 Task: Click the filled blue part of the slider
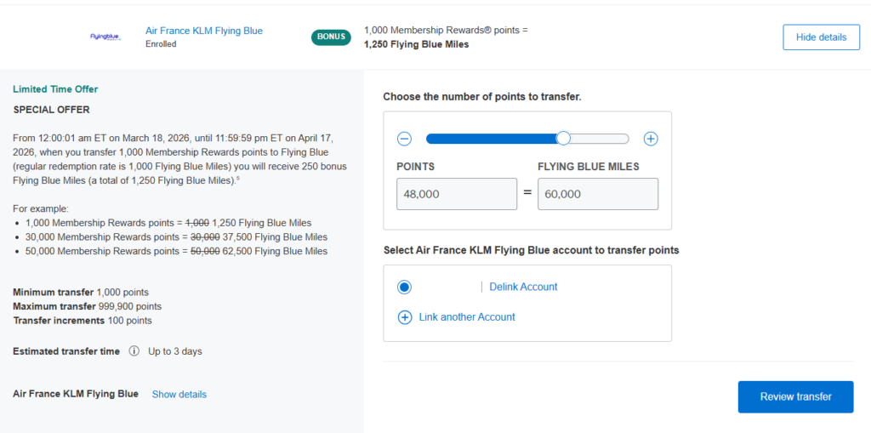click(492, 139)
